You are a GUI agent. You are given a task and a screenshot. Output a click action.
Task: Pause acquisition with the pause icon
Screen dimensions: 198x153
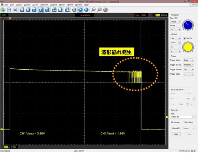pos(86,10)
